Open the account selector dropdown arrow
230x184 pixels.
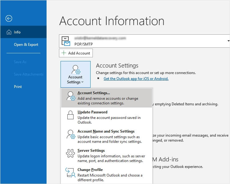coord(228,41)
